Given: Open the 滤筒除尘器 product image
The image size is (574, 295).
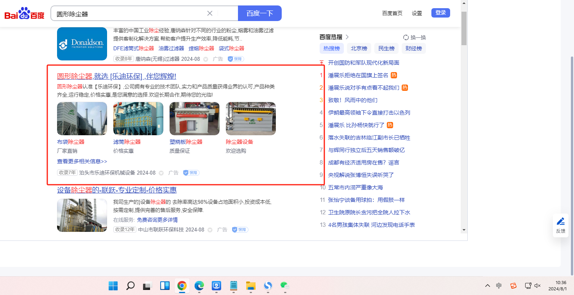Looking at the screenshot, I should point(138,118).
